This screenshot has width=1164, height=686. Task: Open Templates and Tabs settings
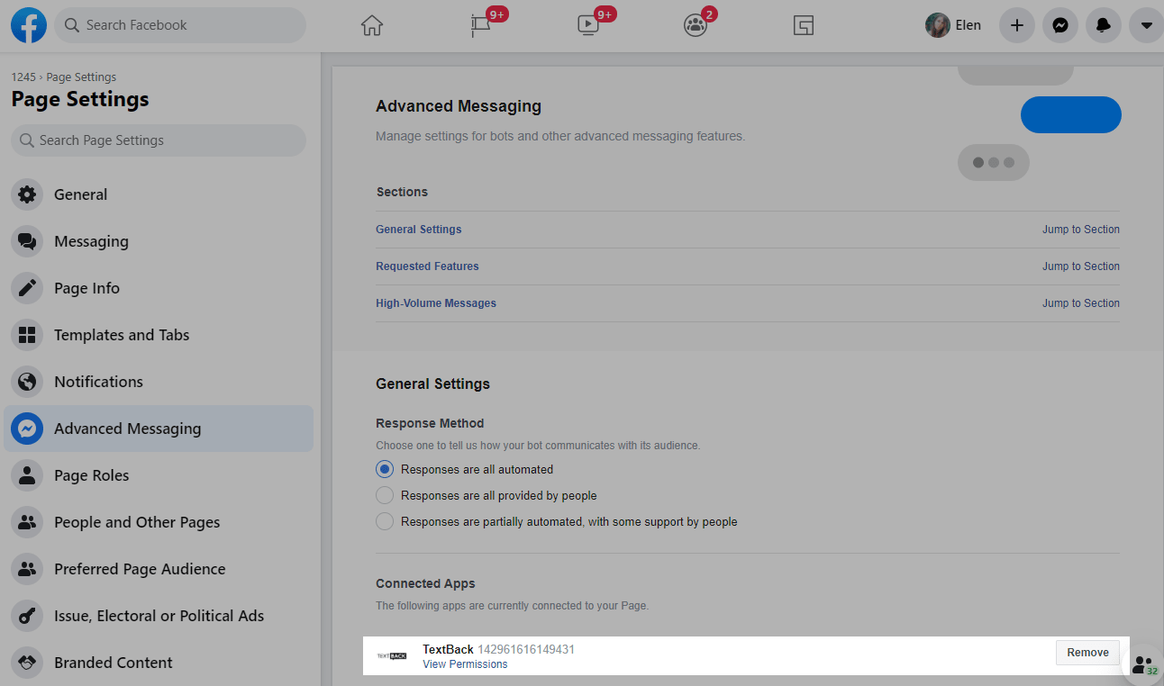122,335
